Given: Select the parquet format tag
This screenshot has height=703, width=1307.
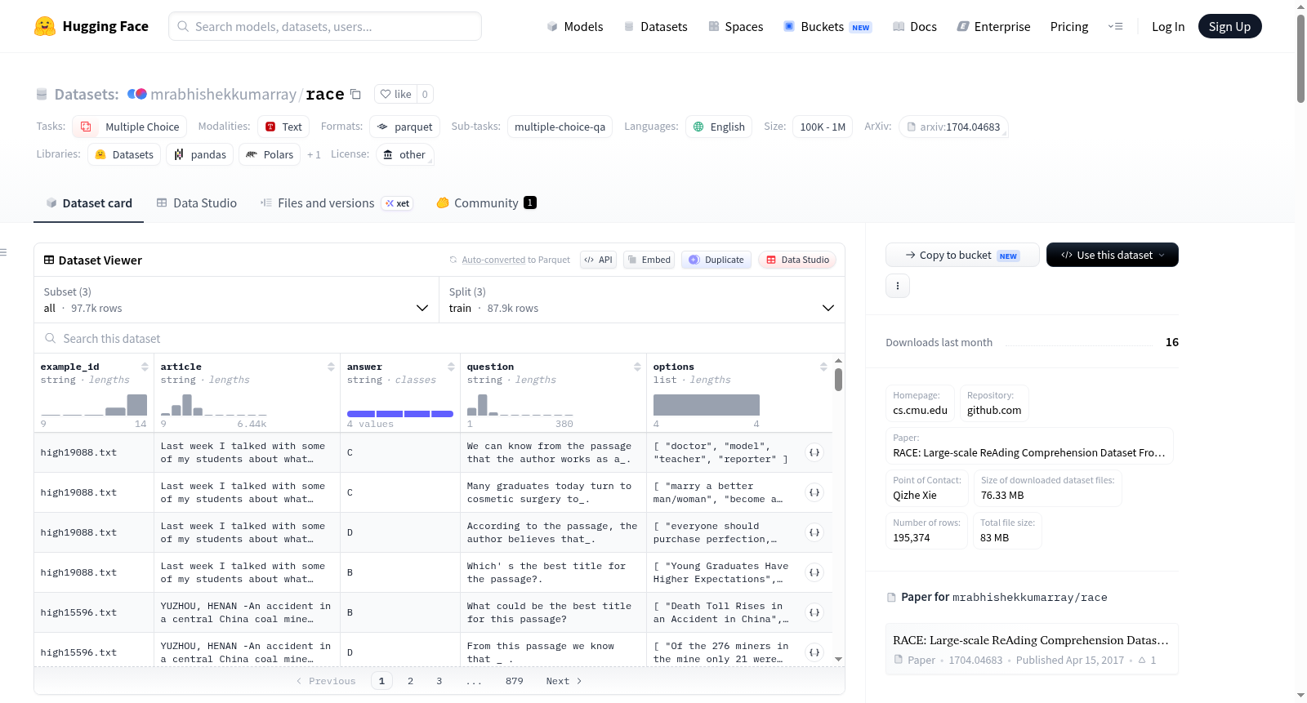Looking at the screenshot, I should click(405, 127).
